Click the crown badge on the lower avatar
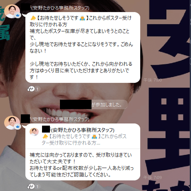 click(x=18, y=127)
